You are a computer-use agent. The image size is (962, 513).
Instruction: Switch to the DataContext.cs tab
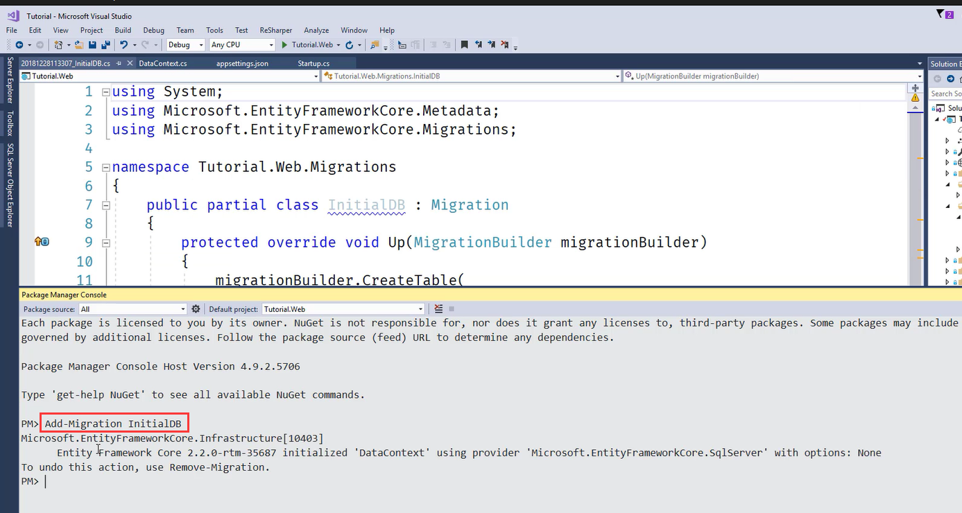[x=163, y=63]
